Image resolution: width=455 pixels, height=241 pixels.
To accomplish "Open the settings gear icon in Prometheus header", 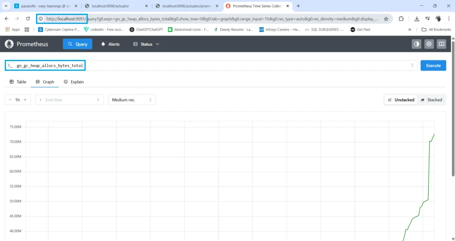I will point(429,44).
